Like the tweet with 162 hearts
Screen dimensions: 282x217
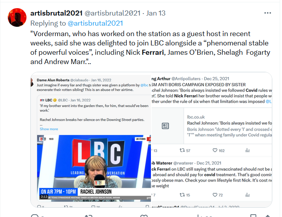pyautogui.click(x=215, y=150)
